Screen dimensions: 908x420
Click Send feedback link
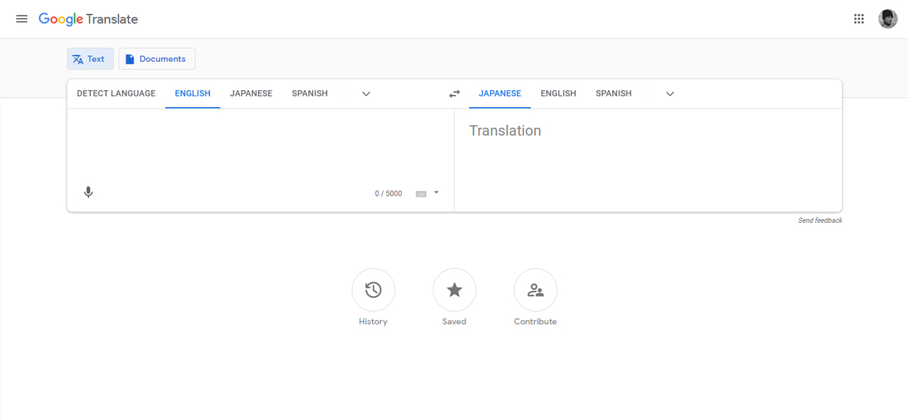click(820, 221)
